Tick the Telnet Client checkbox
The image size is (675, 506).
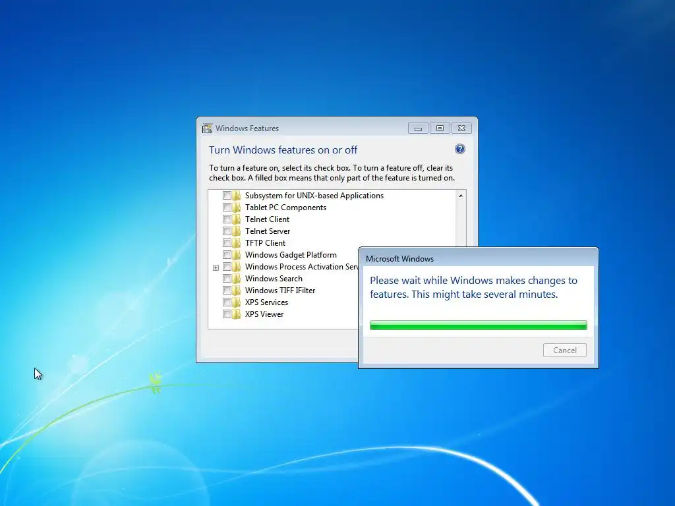pyautogui.click(x=227, y=219)
